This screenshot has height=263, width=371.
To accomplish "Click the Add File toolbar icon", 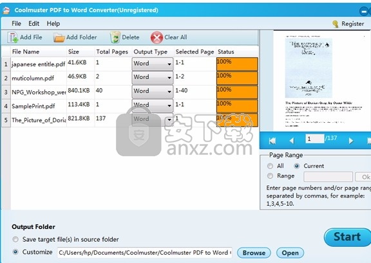I will coord(12,37).
